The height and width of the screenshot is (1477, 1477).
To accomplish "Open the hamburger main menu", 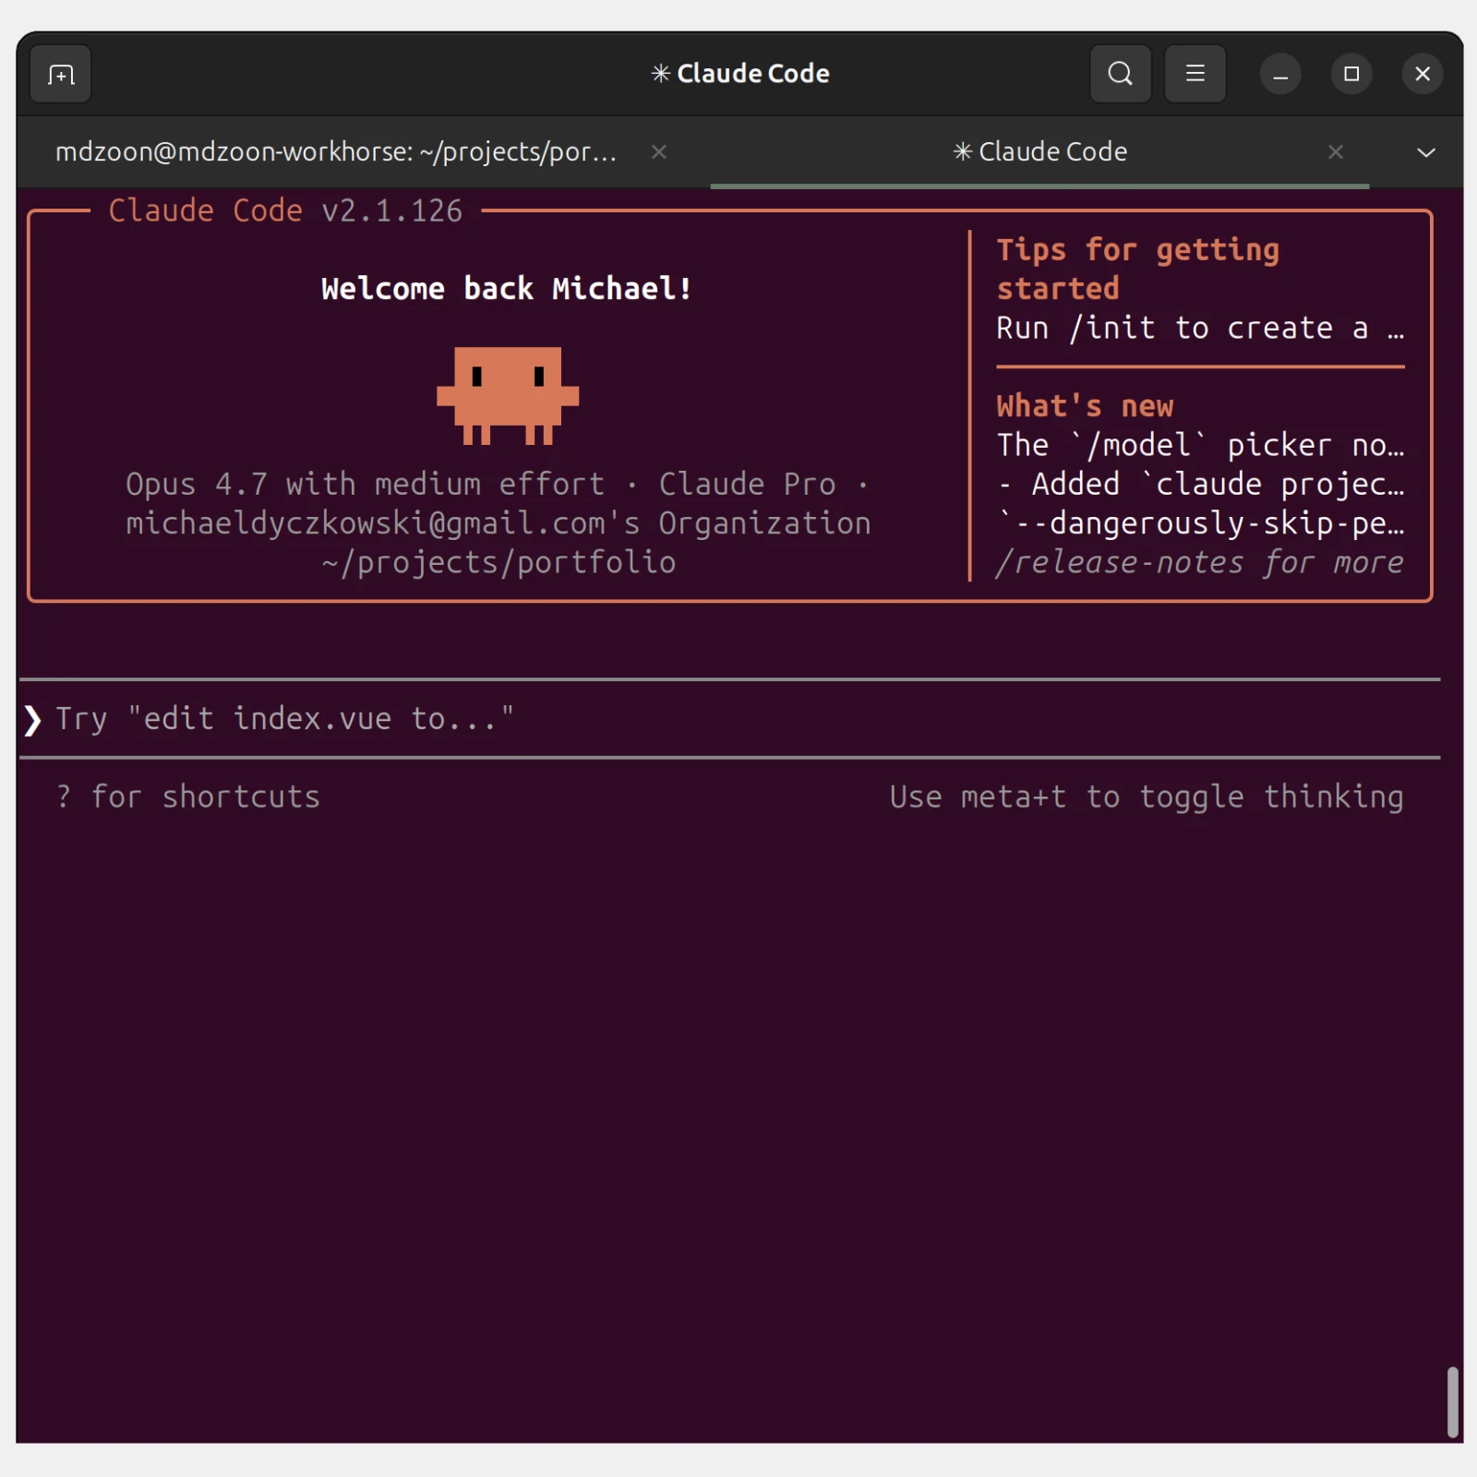I will click(1195, 74).
